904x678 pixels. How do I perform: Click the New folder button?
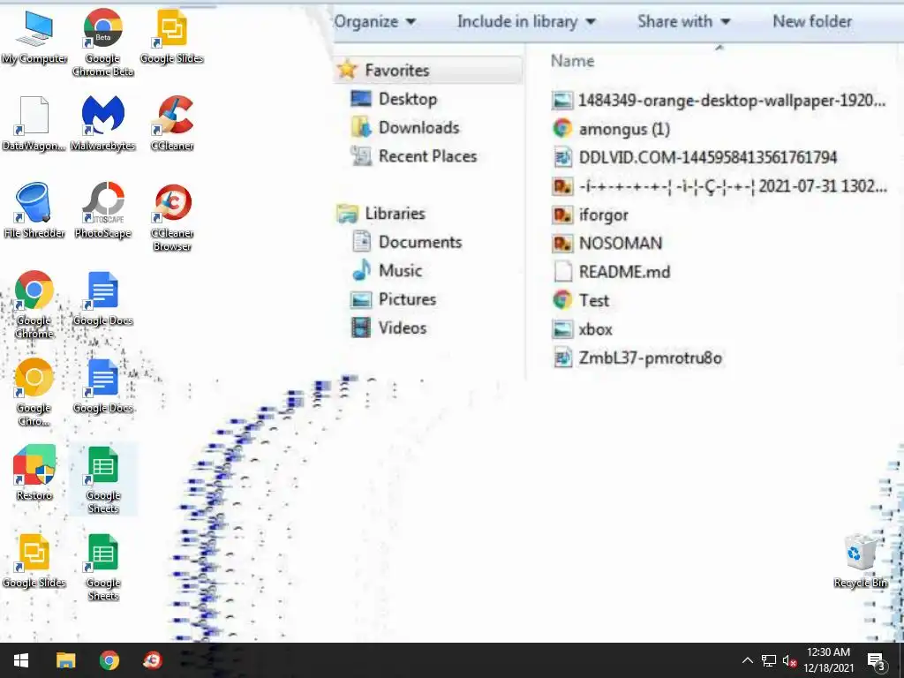(x=812, y=22)
